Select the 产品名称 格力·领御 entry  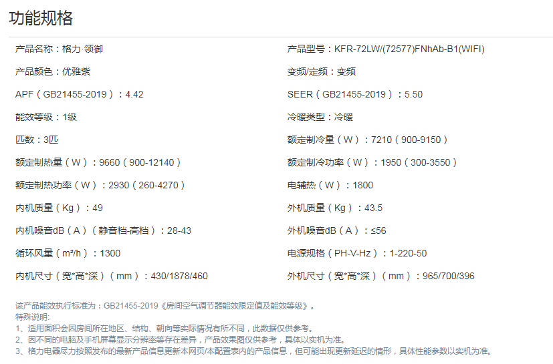59,49
